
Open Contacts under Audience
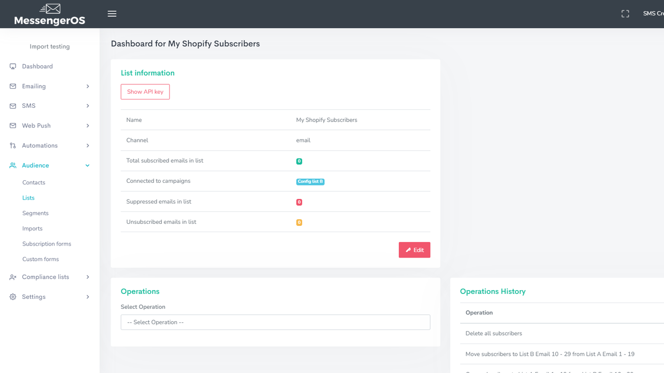[34, 182]
